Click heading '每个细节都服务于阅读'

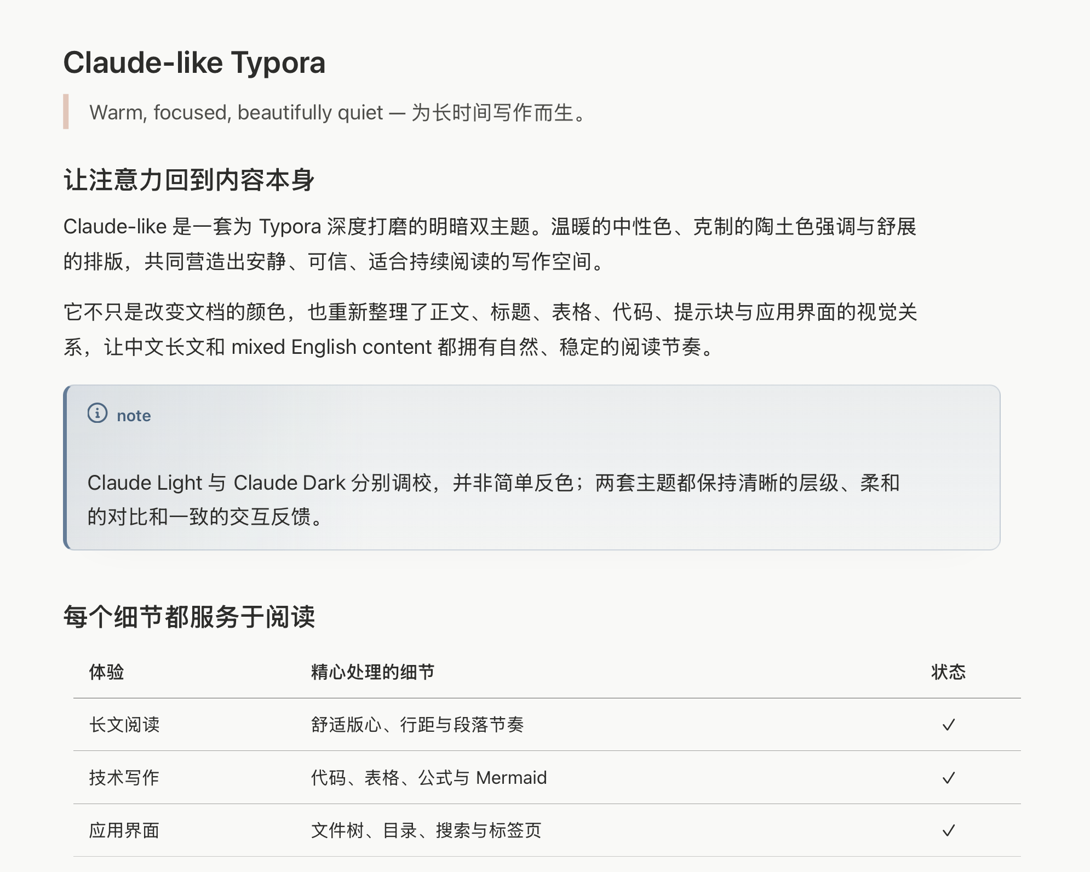tap(189, 617)
